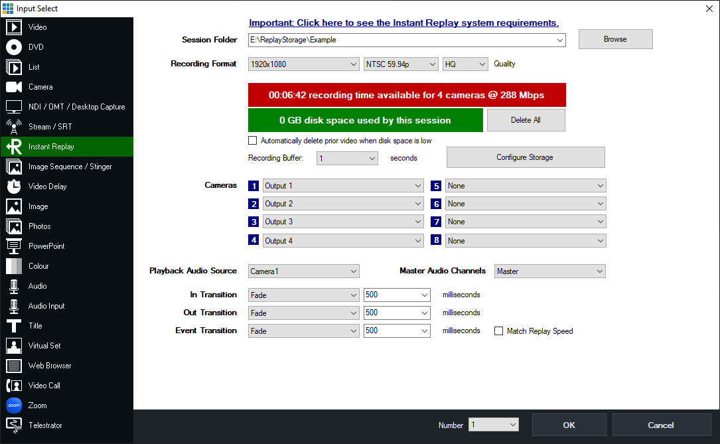Click the Camera icon in sidebar
The height and width of the screenshot is (444, 720).
pos(14,87)
